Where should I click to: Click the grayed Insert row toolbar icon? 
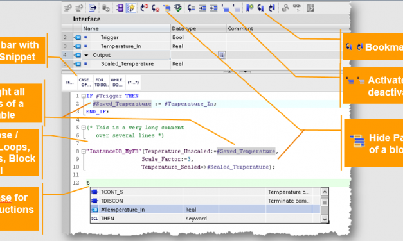tap(68, 8)
